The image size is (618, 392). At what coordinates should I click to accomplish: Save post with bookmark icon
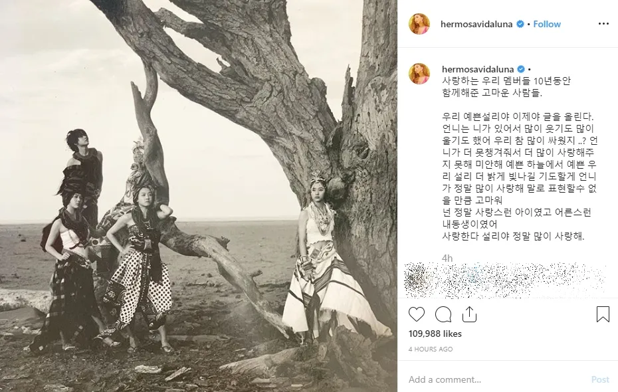[x=603, y=314]
